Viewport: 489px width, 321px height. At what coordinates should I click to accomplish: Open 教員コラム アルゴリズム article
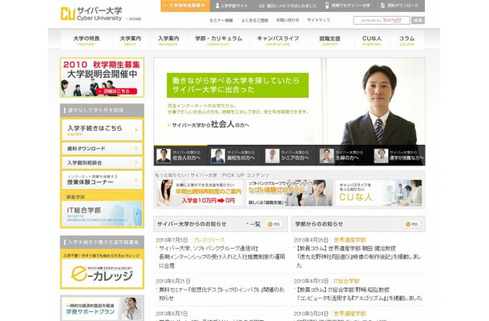tap(359, 294)
